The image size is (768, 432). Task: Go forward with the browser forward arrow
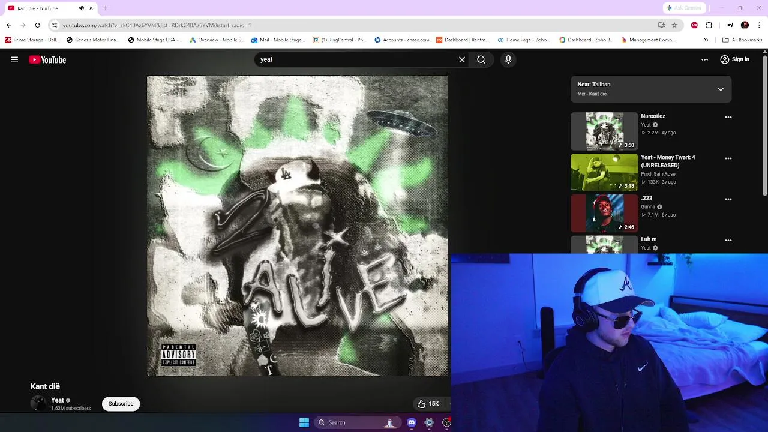click(23, 25)
